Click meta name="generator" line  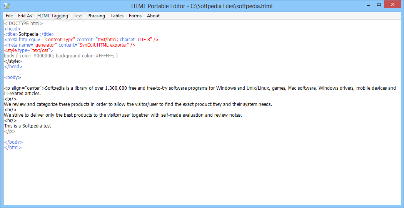pos(70,45)
